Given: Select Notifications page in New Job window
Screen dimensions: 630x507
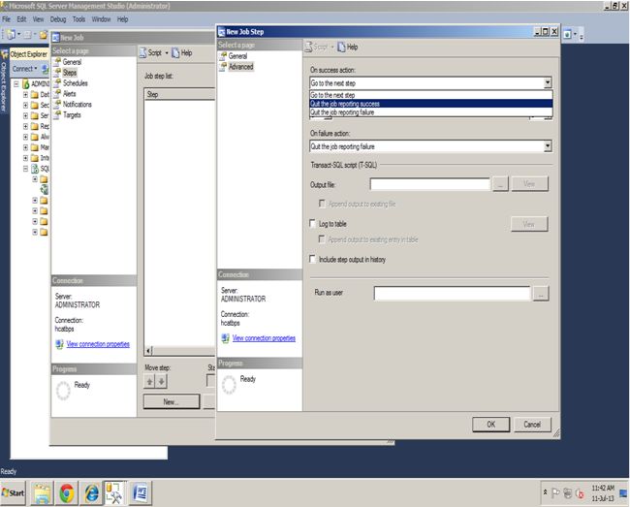Looking at the screenshot, I should [78, 104].
